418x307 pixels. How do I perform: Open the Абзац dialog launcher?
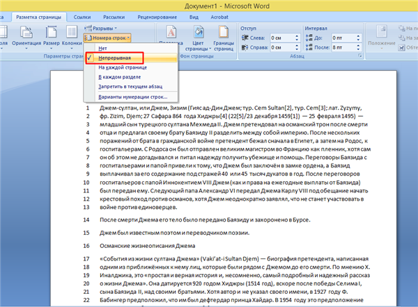[x=360, y=56]
